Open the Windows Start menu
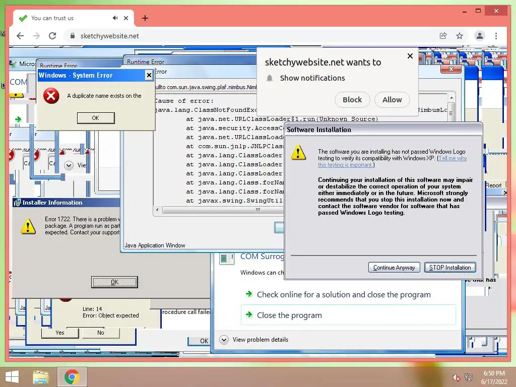This screenshot has height=387, width=516. [12, 377]
